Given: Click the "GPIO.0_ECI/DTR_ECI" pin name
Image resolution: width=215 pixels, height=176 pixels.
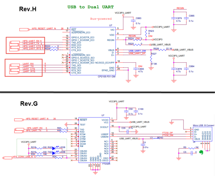Looking at the screenshot, I should (x=83, y=37).
